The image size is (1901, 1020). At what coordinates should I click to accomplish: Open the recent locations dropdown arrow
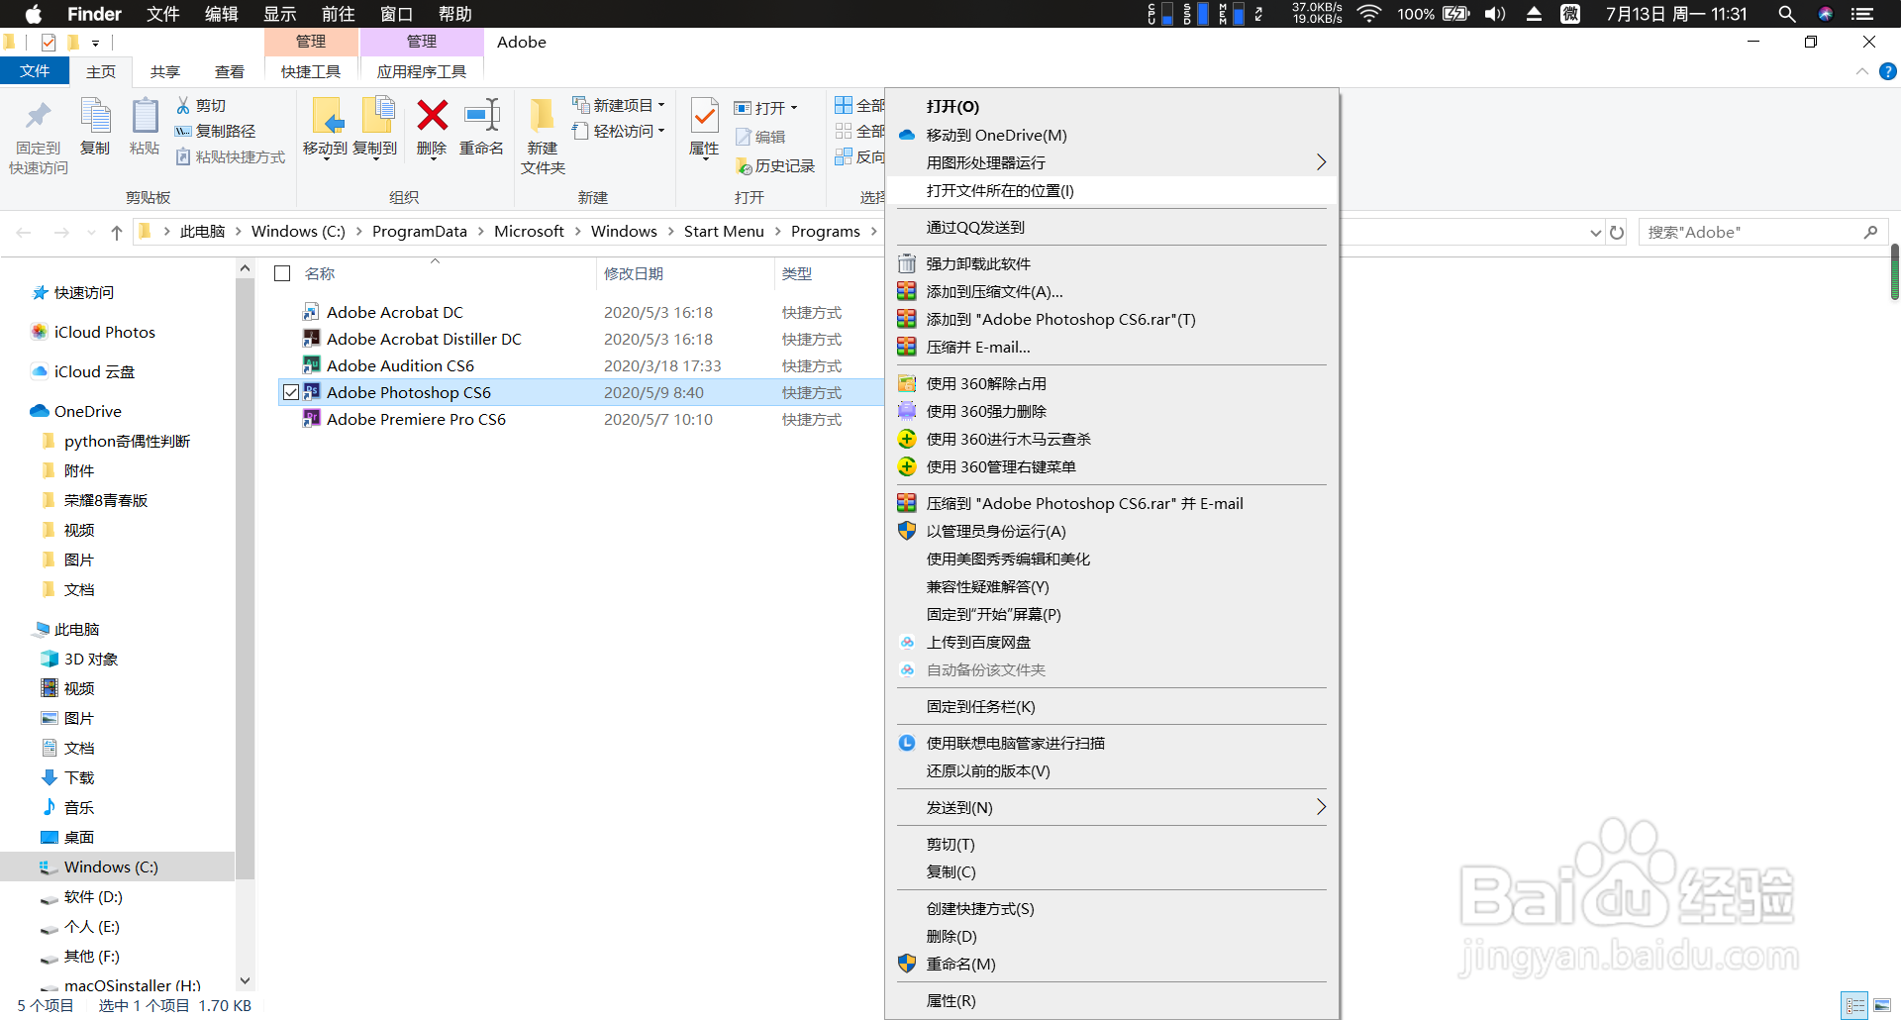click(x=91, y=232)
